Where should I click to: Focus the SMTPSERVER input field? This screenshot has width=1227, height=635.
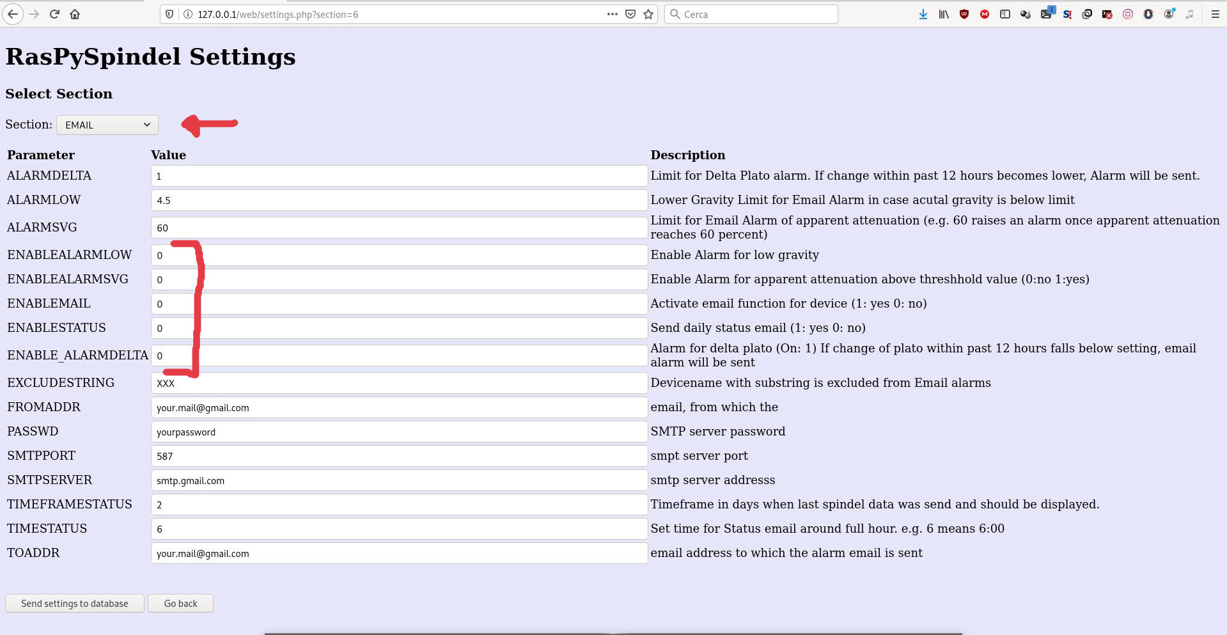coord(399,480)
